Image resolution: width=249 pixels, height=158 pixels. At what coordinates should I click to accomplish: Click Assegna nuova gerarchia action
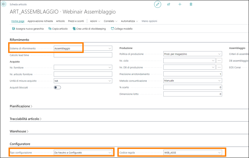coord(28,29)
